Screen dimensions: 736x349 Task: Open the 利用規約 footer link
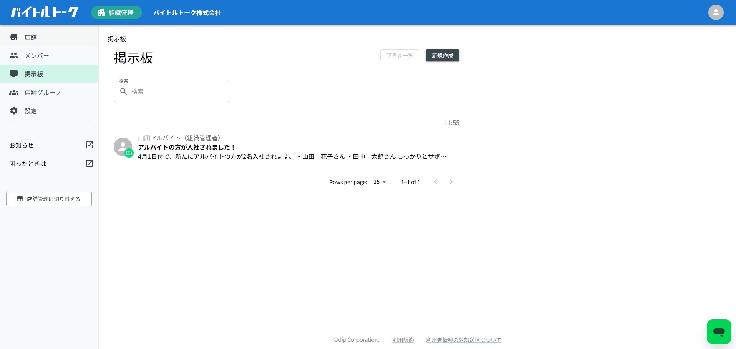pyautogui.click(x=403, y=340)
